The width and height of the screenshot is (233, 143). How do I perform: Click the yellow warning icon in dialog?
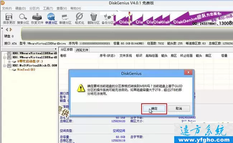(81, 88)
